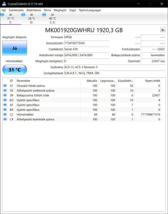Click the serial number field 173419577DA0
The width and height of the screenshot is (168, 214).
point(86,43)
